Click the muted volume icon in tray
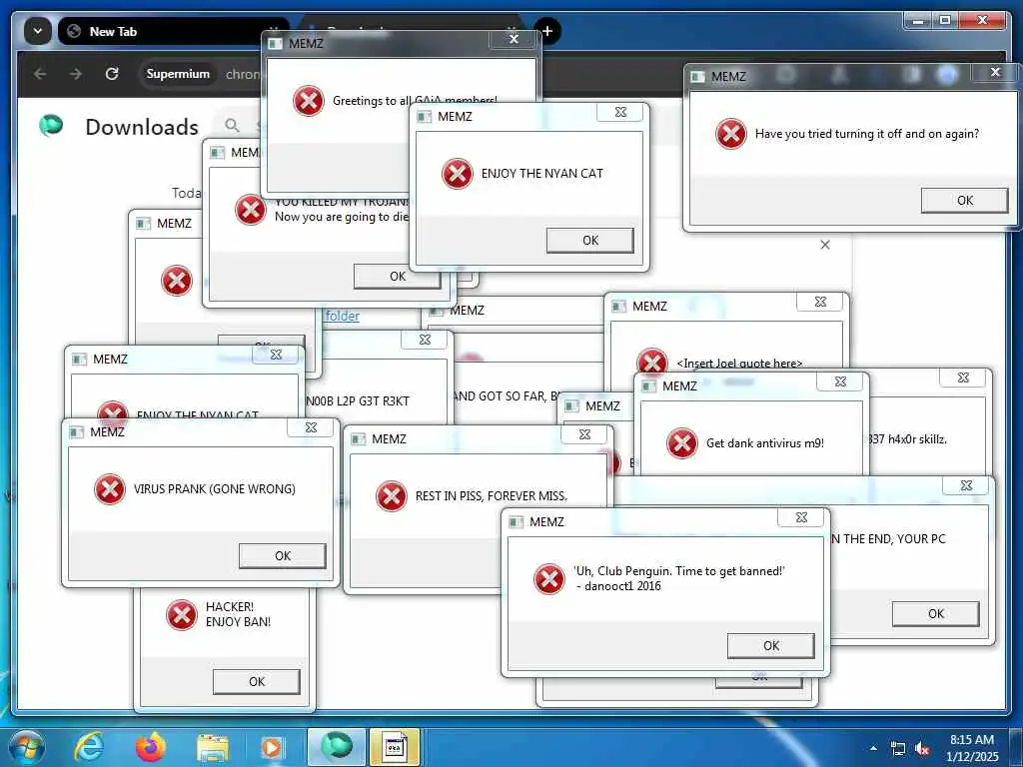This screenshot has height=767, width=1023. [922, 749]
